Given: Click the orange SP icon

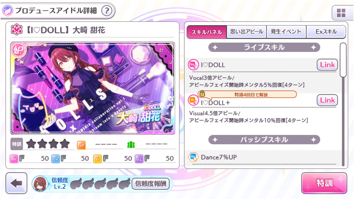Looking at the screenshot, I should click(81, 145).
